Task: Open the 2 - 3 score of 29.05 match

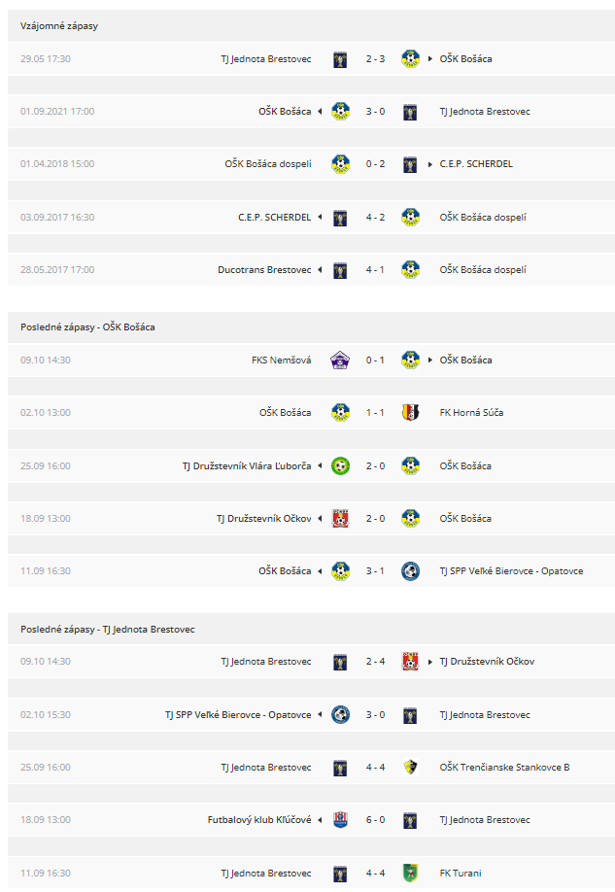Action: click(x=375, y=58)
